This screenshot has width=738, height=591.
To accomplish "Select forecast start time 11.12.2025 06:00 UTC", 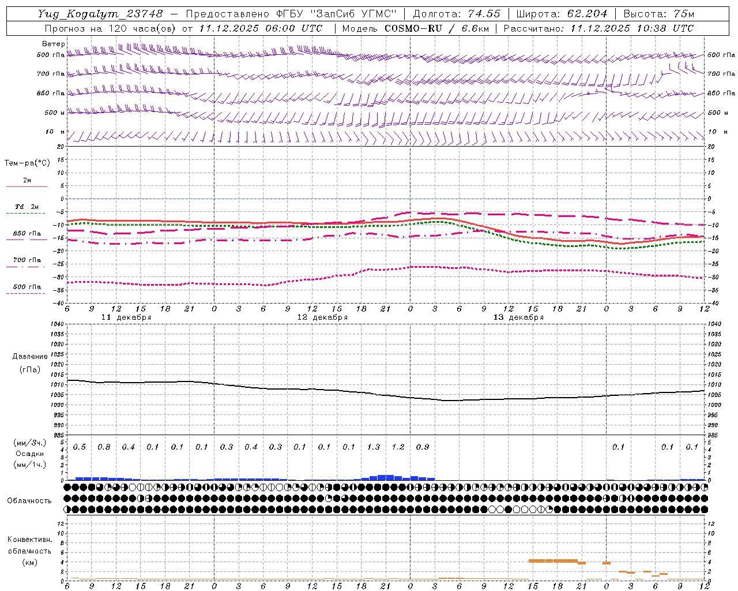I will click(261, 28).
